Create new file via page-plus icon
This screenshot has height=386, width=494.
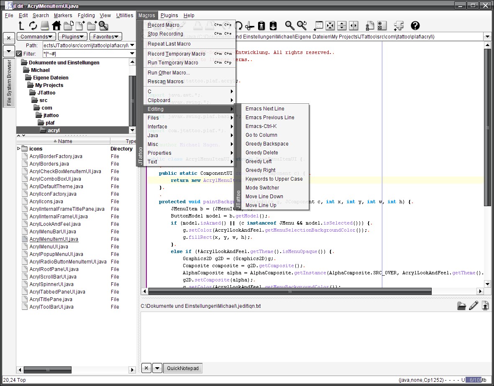pyautogui.click(x=80, y=26)
